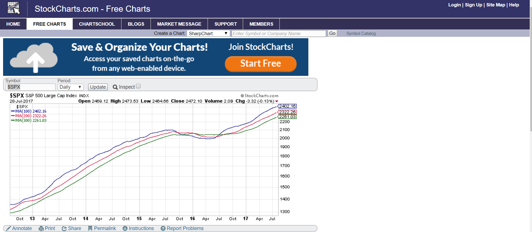The height and width of the screenshot is (232, 532).
Task: Click the Share link text
Action: point(75,228)
